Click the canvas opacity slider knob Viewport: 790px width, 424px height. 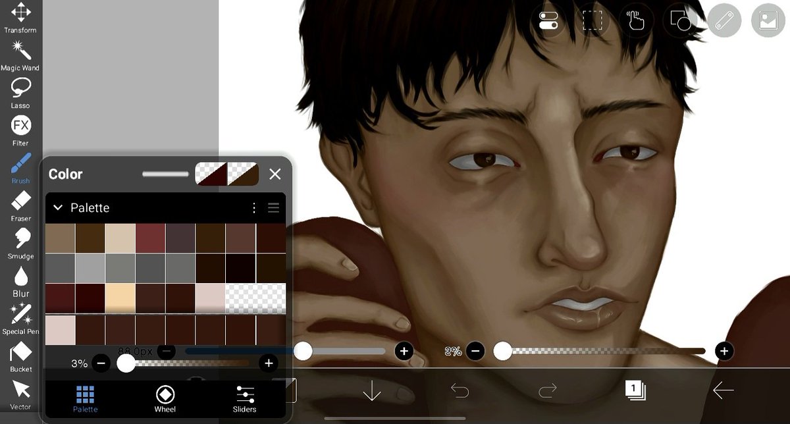(503, 352)
